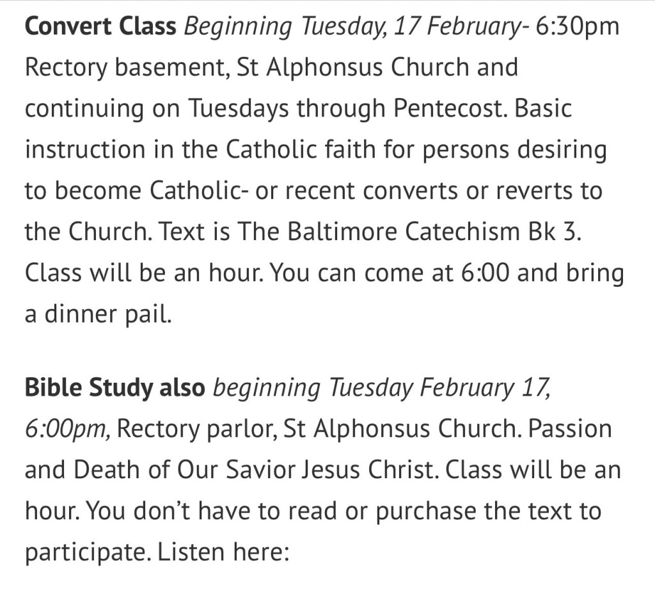Click the words "Rectory parlor"
The image size is (655, 596).
point(195,429)
